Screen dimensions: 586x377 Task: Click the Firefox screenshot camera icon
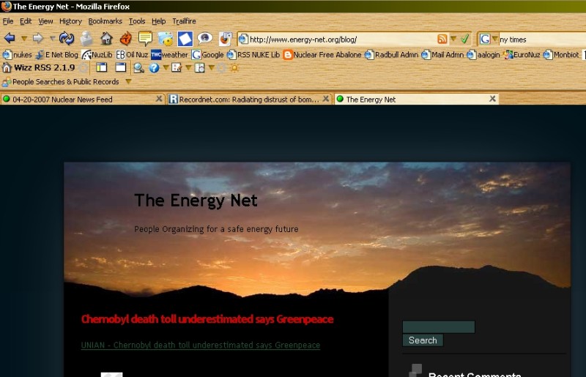tap(225, 39)
